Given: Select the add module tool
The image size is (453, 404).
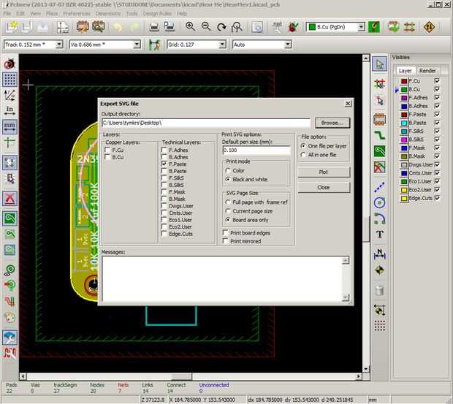Looking at the screenshot, I should click(x=380, y=117).
